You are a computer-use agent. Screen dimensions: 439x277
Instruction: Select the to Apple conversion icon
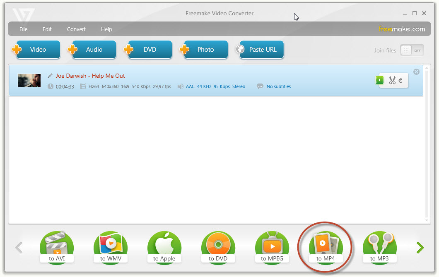pyautogui.click(x=164, y=248)
